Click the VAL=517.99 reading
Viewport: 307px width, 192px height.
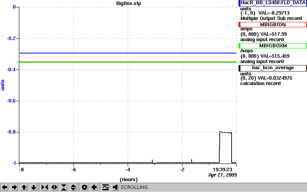point(274,34)
